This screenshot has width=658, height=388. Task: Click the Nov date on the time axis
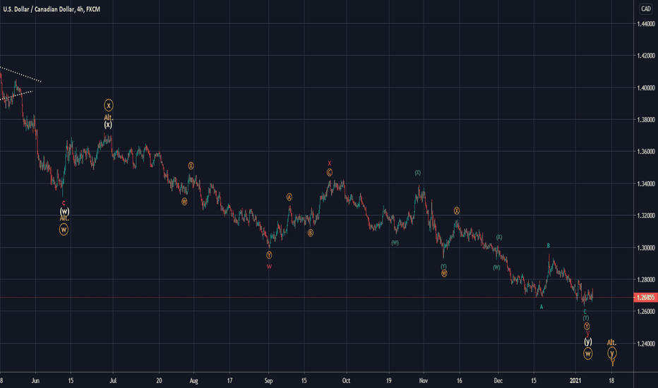coord(424,381)
